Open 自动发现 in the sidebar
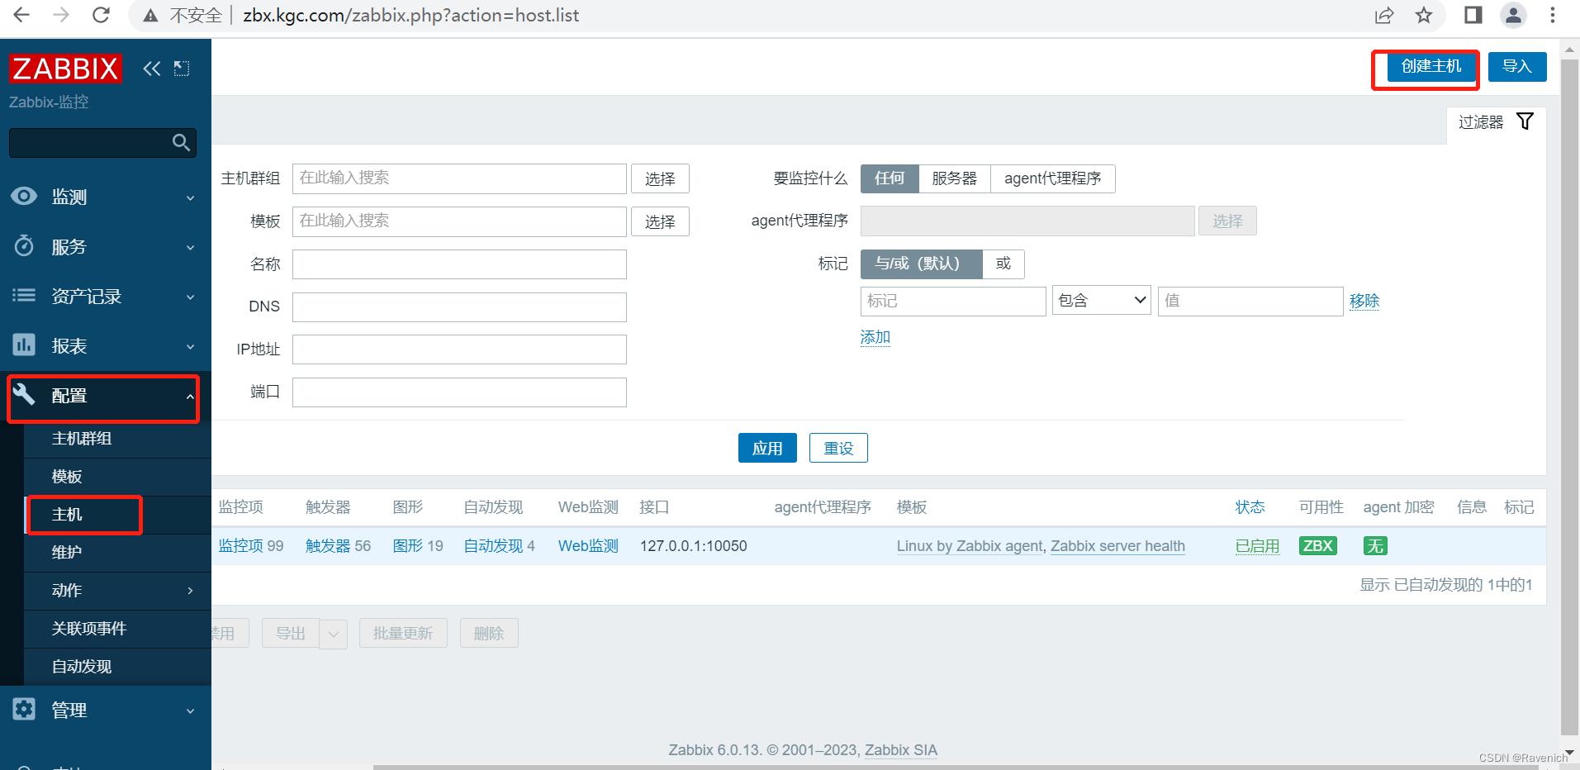This screenshot has width=1580, height=770. coord(82,667)
